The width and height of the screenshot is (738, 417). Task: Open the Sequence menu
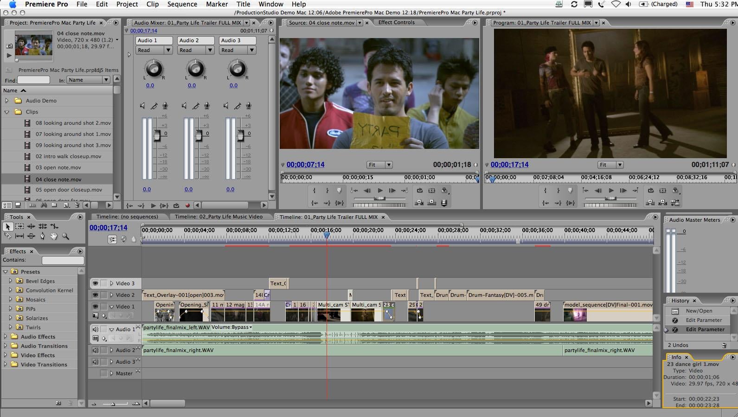point(182,4)
